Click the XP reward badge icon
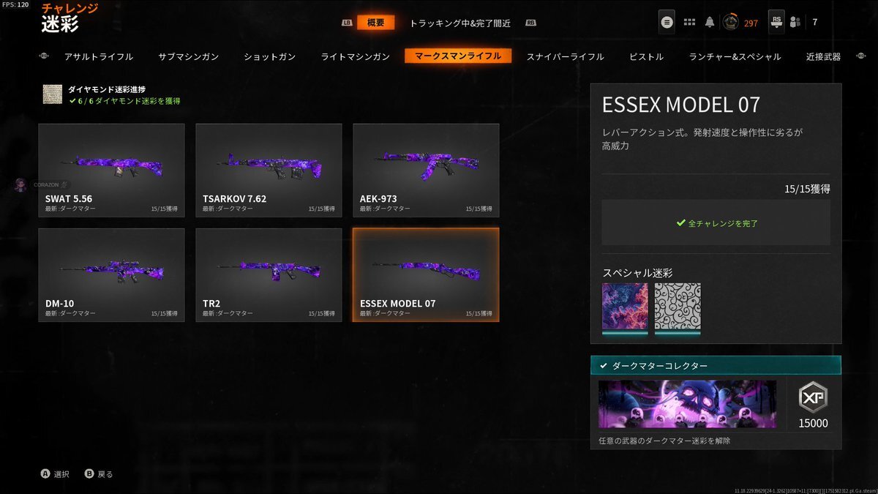Image resolution: width=878 pixels, height=494 pixels. pyautogui.click(x=813, y=397)
